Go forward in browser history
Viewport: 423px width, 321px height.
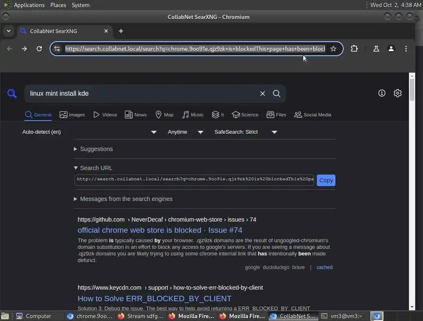coord(24,49)
